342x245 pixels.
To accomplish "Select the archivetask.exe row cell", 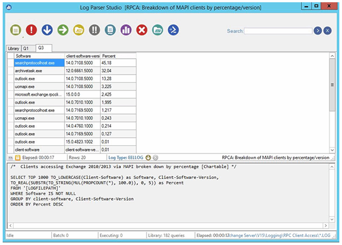I will 39,71.
